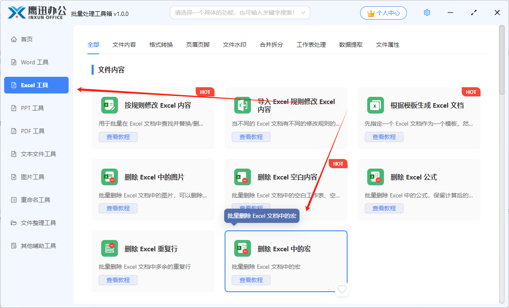Choose the 图片工具 sidebar icon
The image size is (509, 308).
tap(14, 177)
